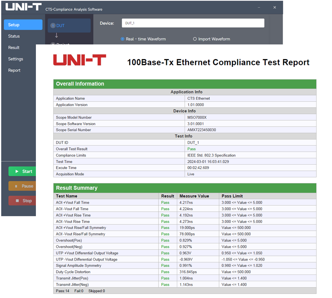
Task: Click the 'Pass:14' summary count
Action: 62,291
